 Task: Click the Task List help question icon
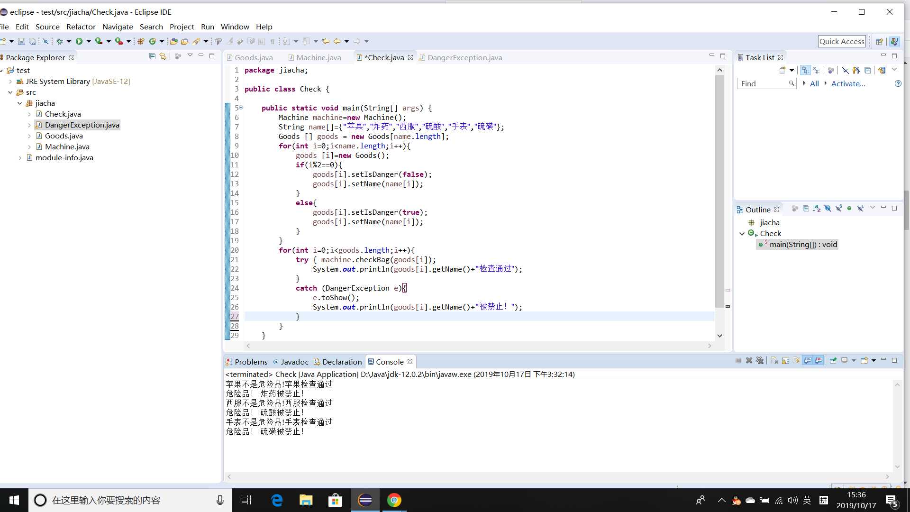point(898,83)
